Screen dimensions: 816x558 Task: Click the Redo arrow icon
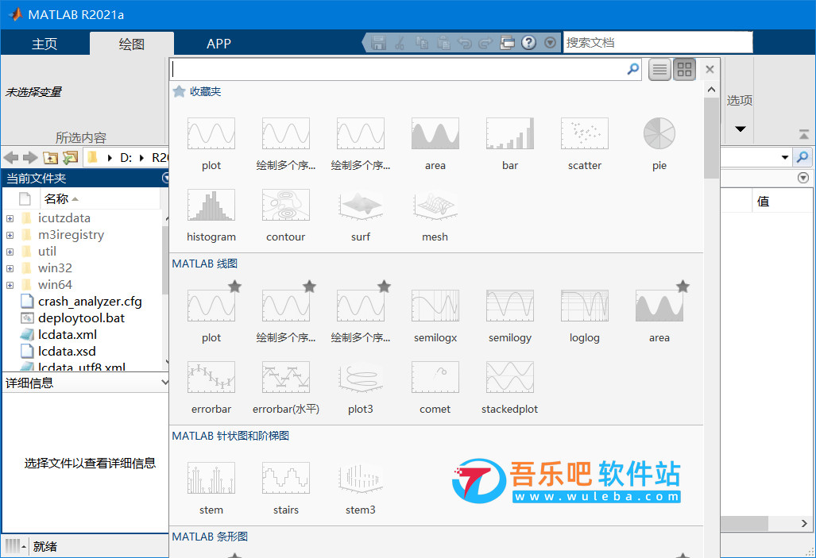485,43
